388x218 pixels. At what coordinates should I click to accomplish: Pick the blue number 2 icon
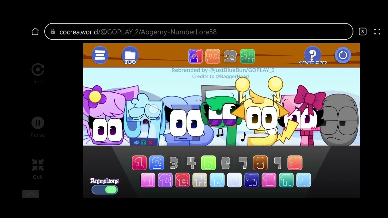[156, 163]
